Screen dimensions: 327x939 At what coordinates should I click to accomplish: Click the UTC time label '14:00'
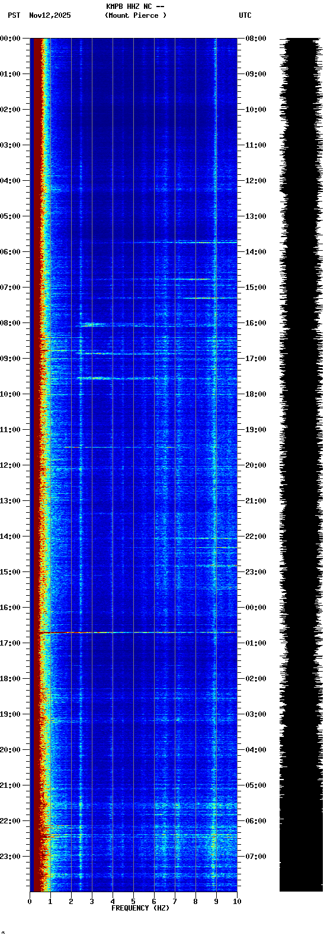pos(256,252)
